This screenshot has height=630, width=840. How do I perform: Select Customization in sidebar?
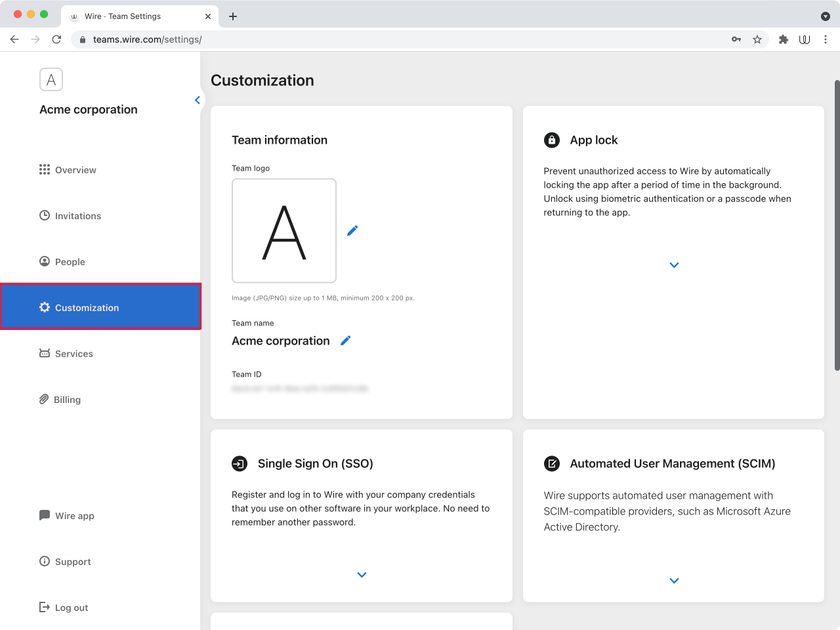[100, 306]
